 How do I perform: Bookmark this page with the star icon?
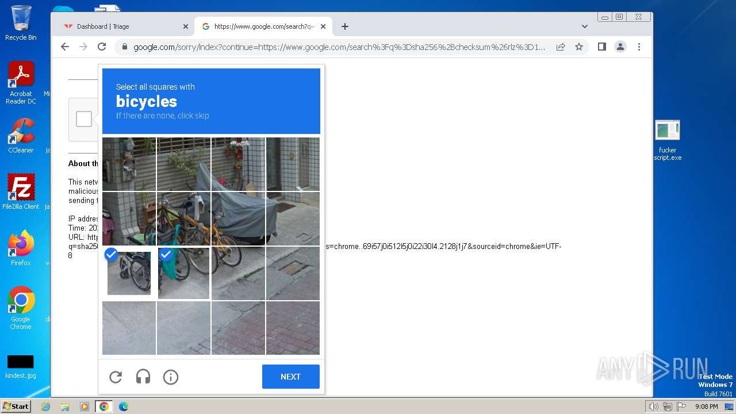579,47
